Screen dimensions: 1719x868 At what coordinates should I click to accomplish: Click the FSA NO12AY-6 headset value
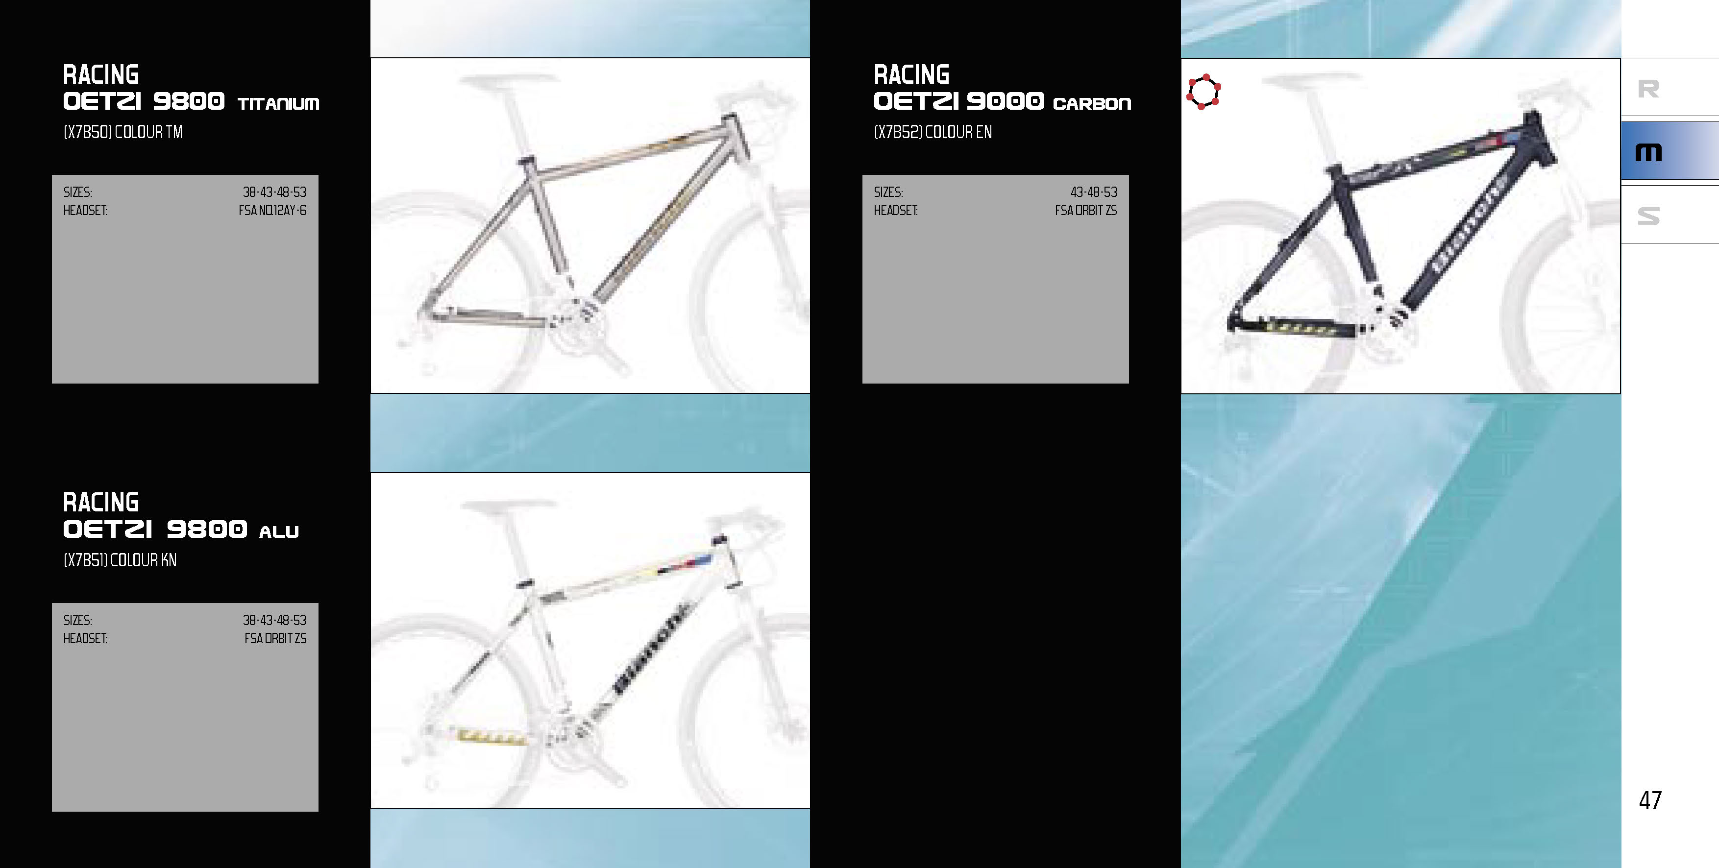[272, 210]
